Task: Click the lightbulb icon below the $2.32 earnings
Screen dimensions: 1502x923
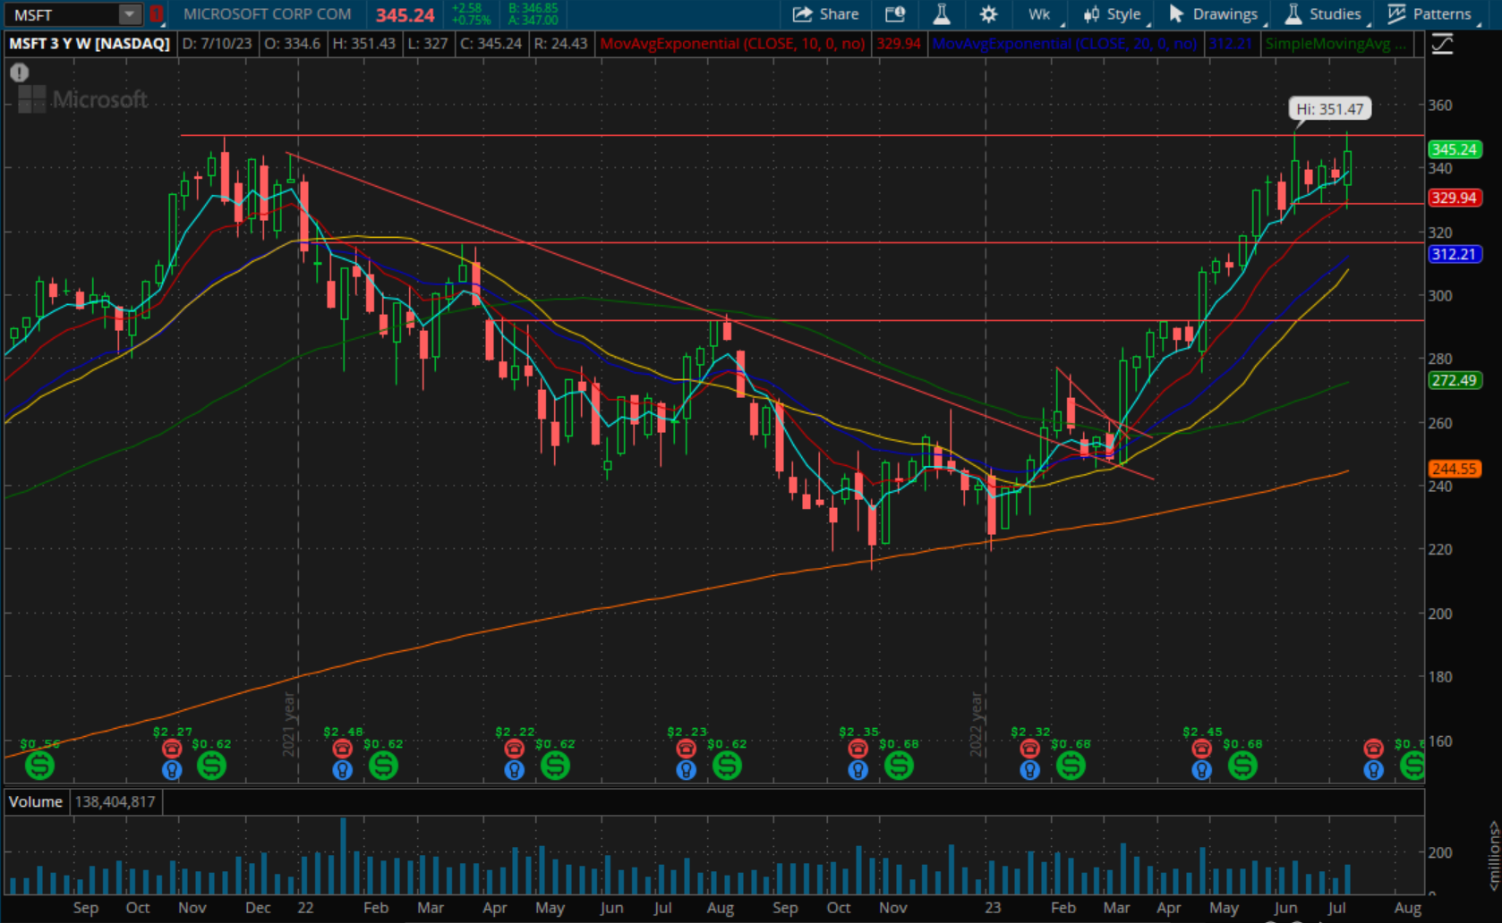Action: [x=1029, y=769]
